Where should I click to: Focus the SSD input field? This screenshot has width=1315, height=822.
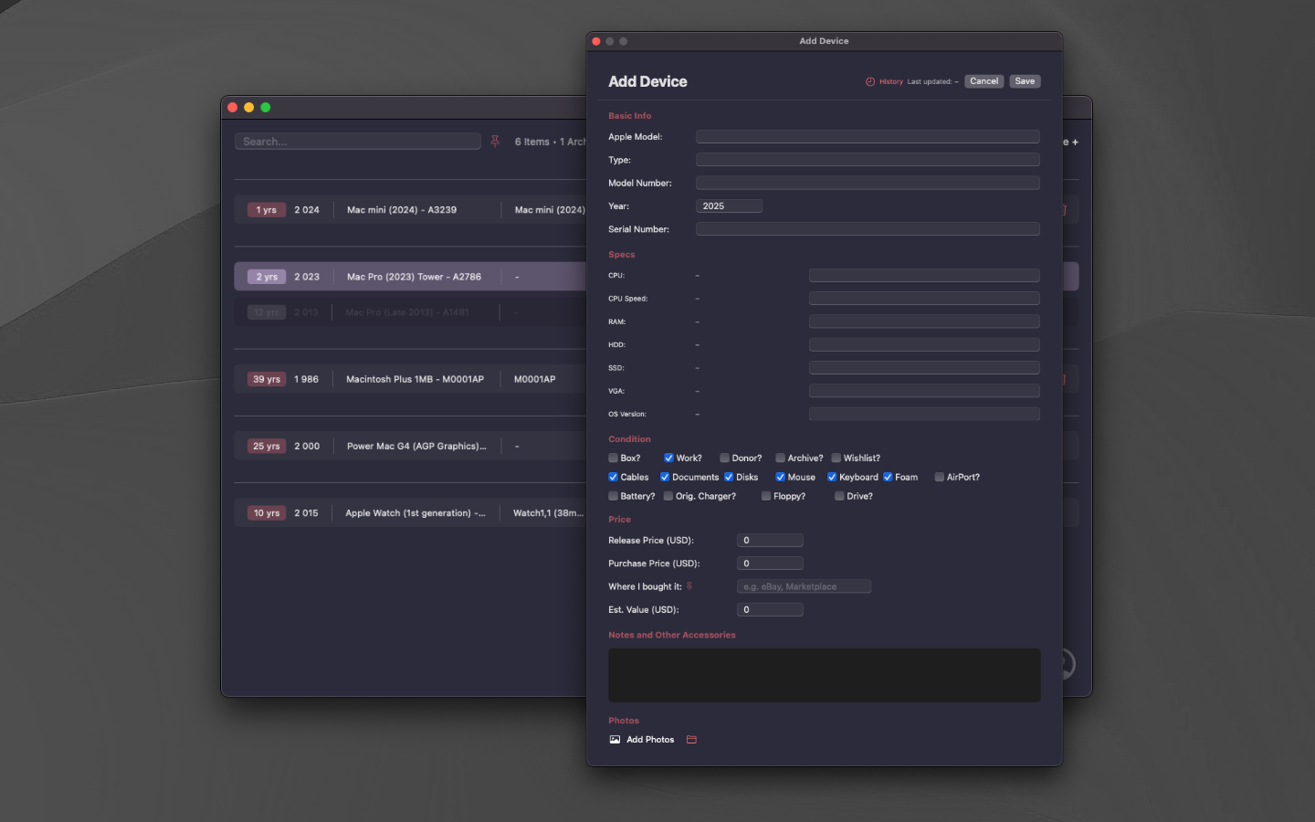pos(924,368)
